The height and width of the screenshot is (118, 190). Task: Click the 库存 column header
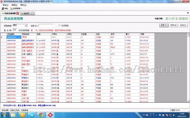tap(118, 34)
